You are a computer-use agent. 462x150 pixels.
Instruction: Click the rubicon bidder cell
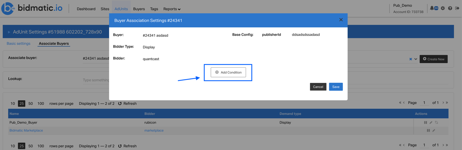pos(150,123)
